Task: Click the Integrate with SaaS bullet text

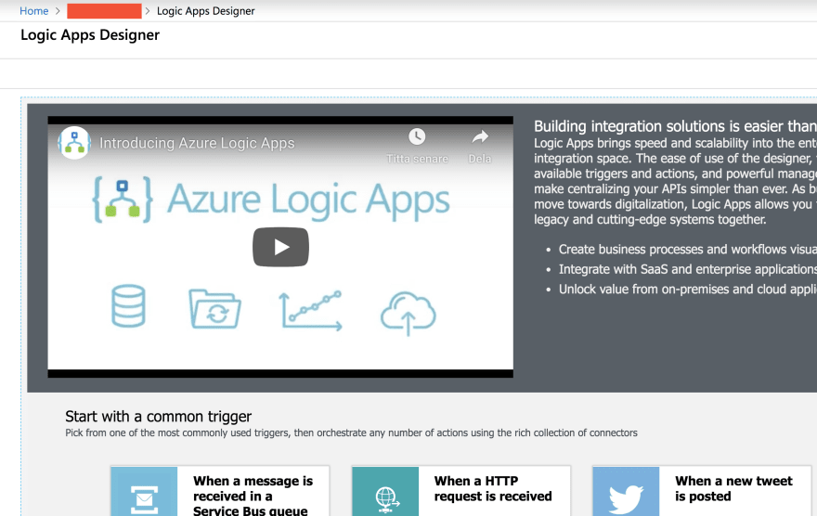Action: coord(688,269)
